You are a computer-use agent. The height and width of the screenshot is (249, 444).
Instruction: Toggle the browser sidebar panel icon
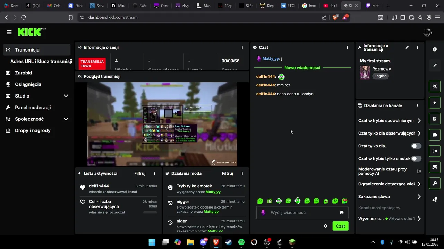point(403,17)
